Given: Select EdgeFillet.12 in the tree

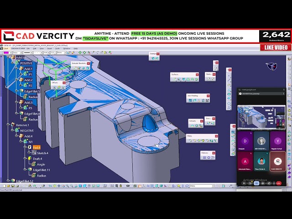Looking at the screenshot, I should coord(25,181).
